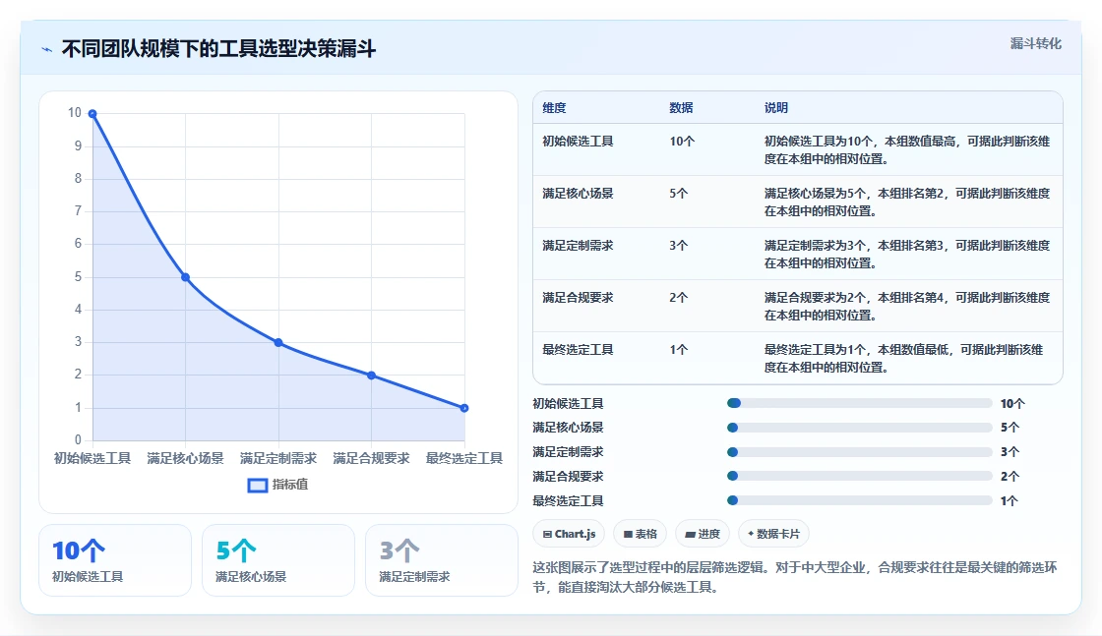The height and width of the screenshot is (636, 1102).
Task: Select the 最终选定工具 table row label
Action: pos(578,350)
